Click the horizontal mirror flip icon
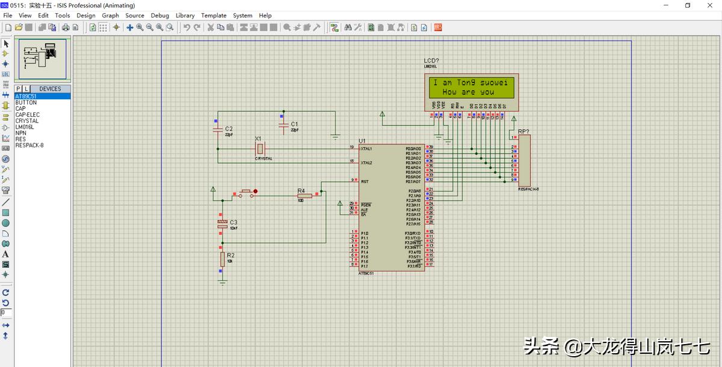 coord(5,325)
